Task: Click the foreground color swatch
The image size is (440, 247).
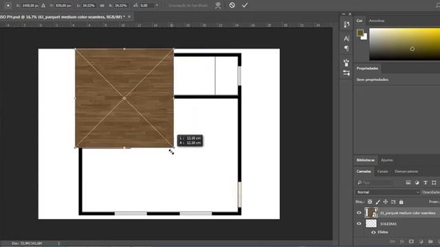Action: coord(360,33)
